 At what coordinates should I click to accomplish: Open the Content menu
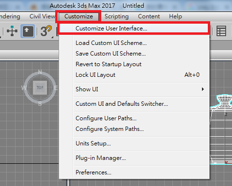(149, 16)
